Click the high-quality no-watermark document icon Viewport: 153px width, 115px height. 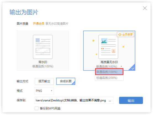pyautogui.click(x=108, y=47)
